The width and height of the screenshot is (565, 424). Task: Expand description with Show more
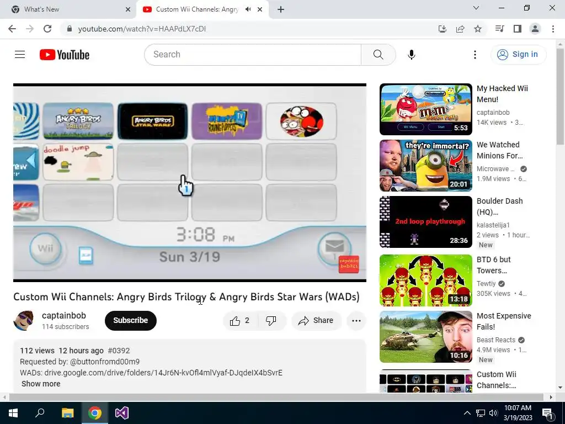[41, 384]
